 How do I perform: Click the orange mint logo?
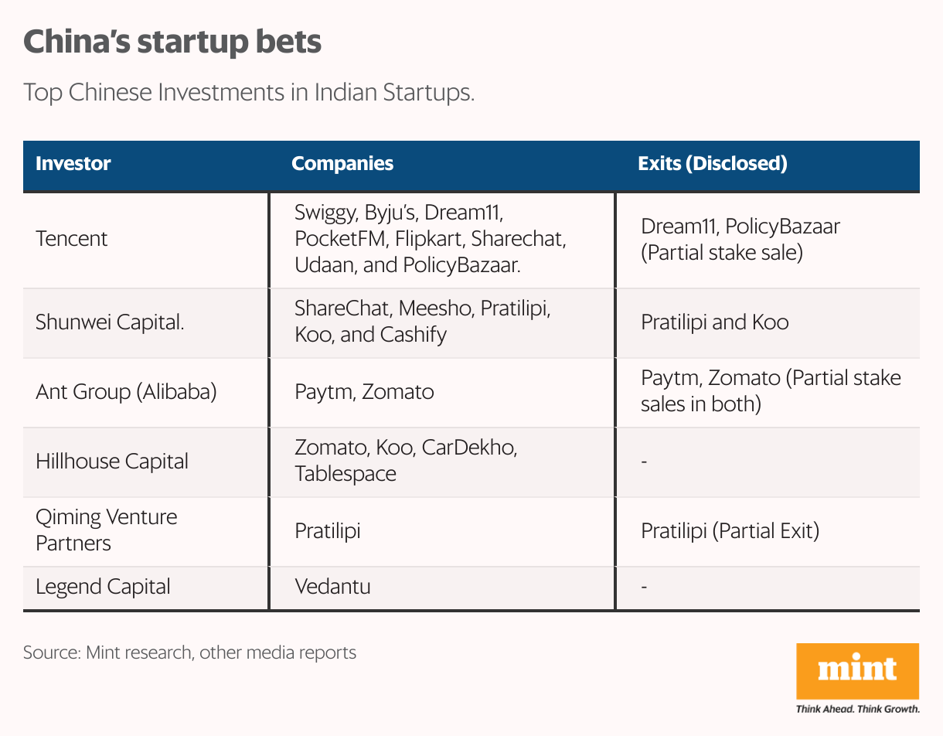tap(857, 670)
